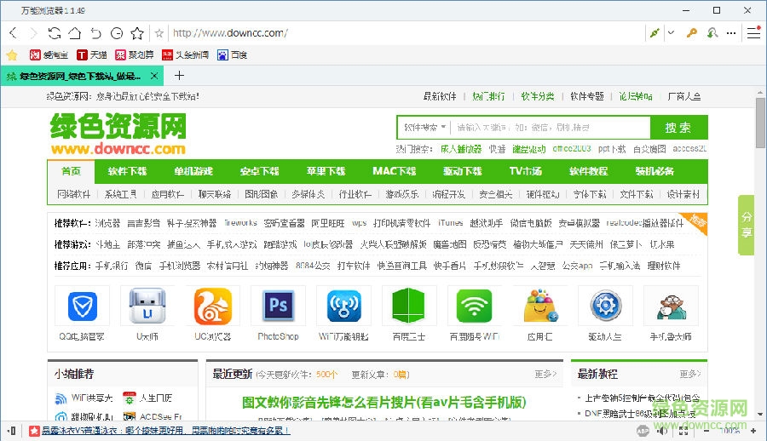767x441 pixels.
Task: Open the 论坛转帖 top link
Action: click(x=636, y=96)
